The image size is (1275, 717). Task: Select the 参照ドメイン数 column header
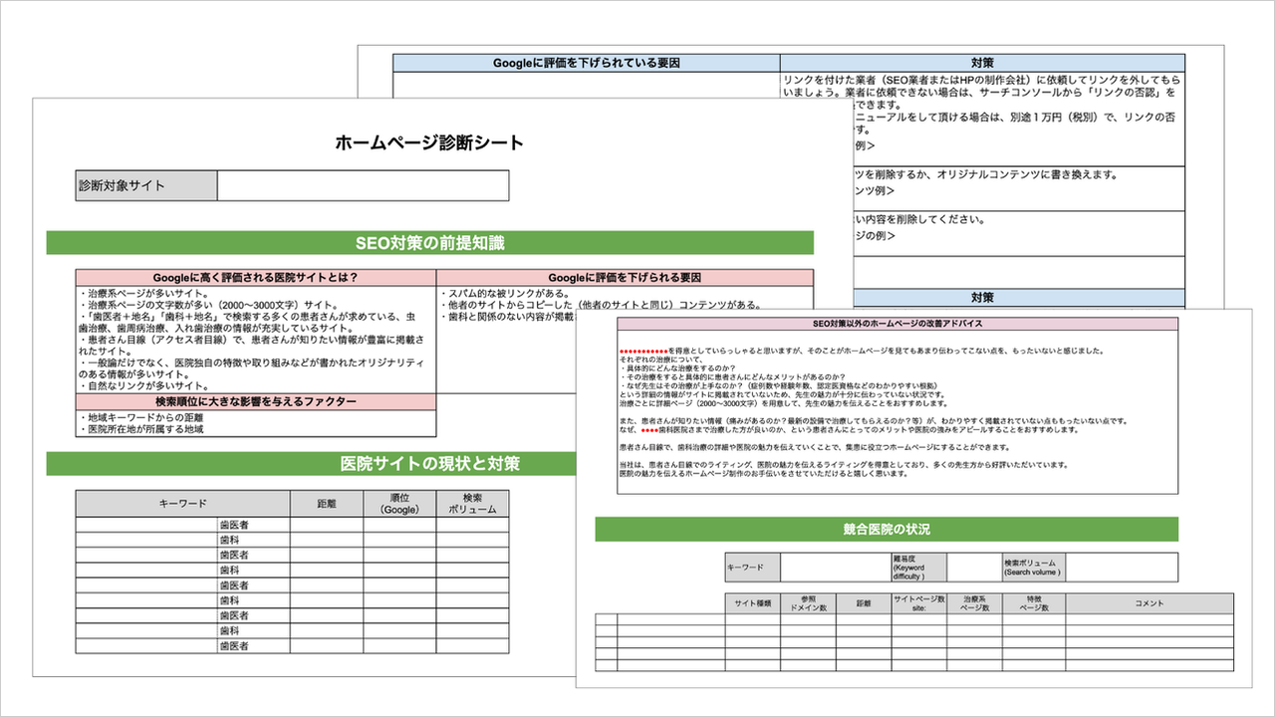point(808,603)
